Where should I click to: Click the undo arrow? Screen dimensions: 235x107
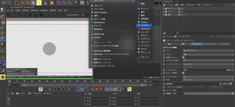[4, 3]
